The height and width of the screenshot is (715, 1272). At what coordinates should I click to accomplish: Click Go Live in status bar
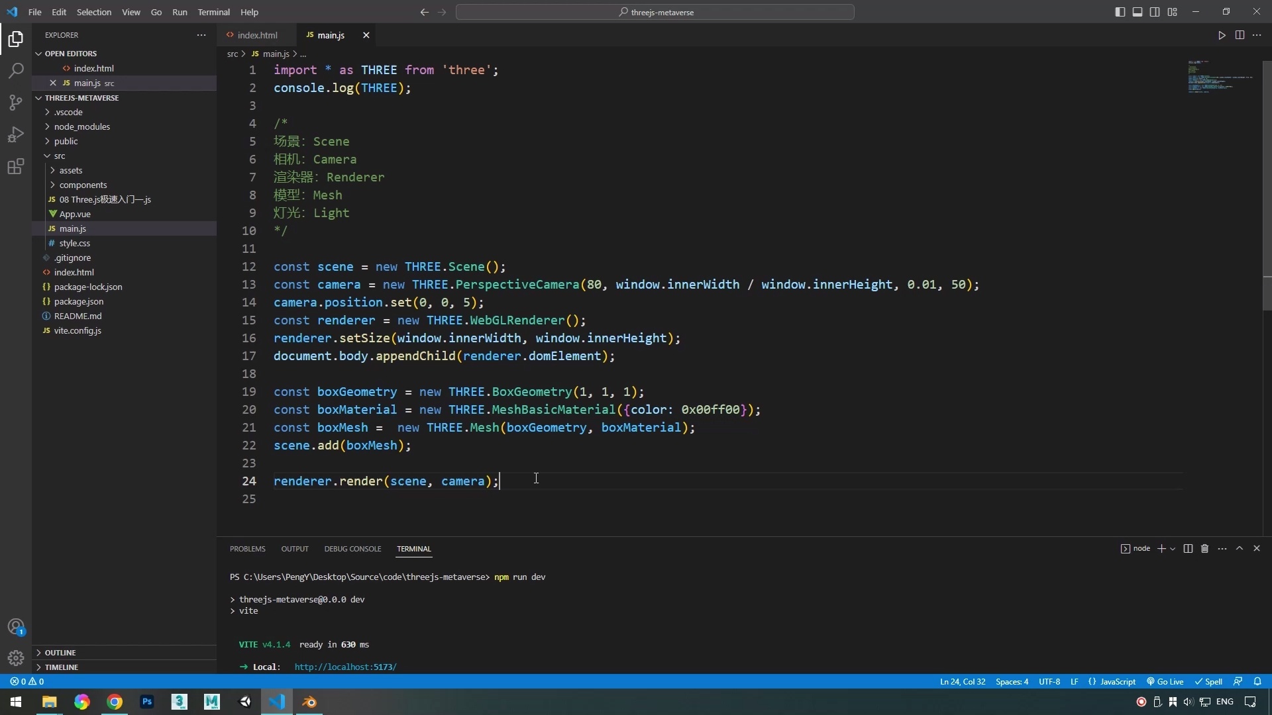1165,681
